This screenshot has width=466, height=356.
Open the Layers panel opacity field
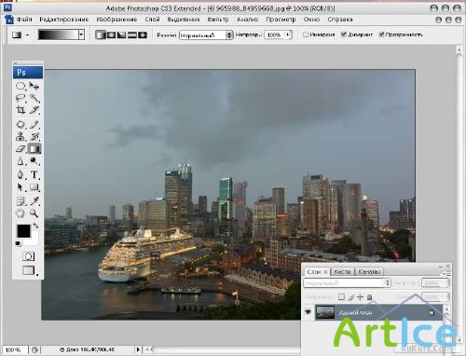point(435,283)
